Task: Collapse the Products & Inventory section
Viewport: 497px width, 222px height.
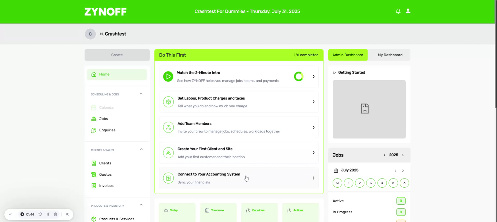Action: coord(141,205)
